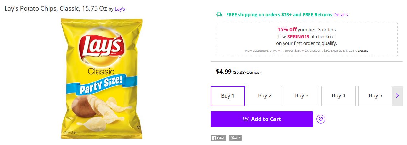Image resolution: width=407 pixels, height=145 pixels.
Task: Pick the Buy 4 quantity option
Action: pos(338,96)
